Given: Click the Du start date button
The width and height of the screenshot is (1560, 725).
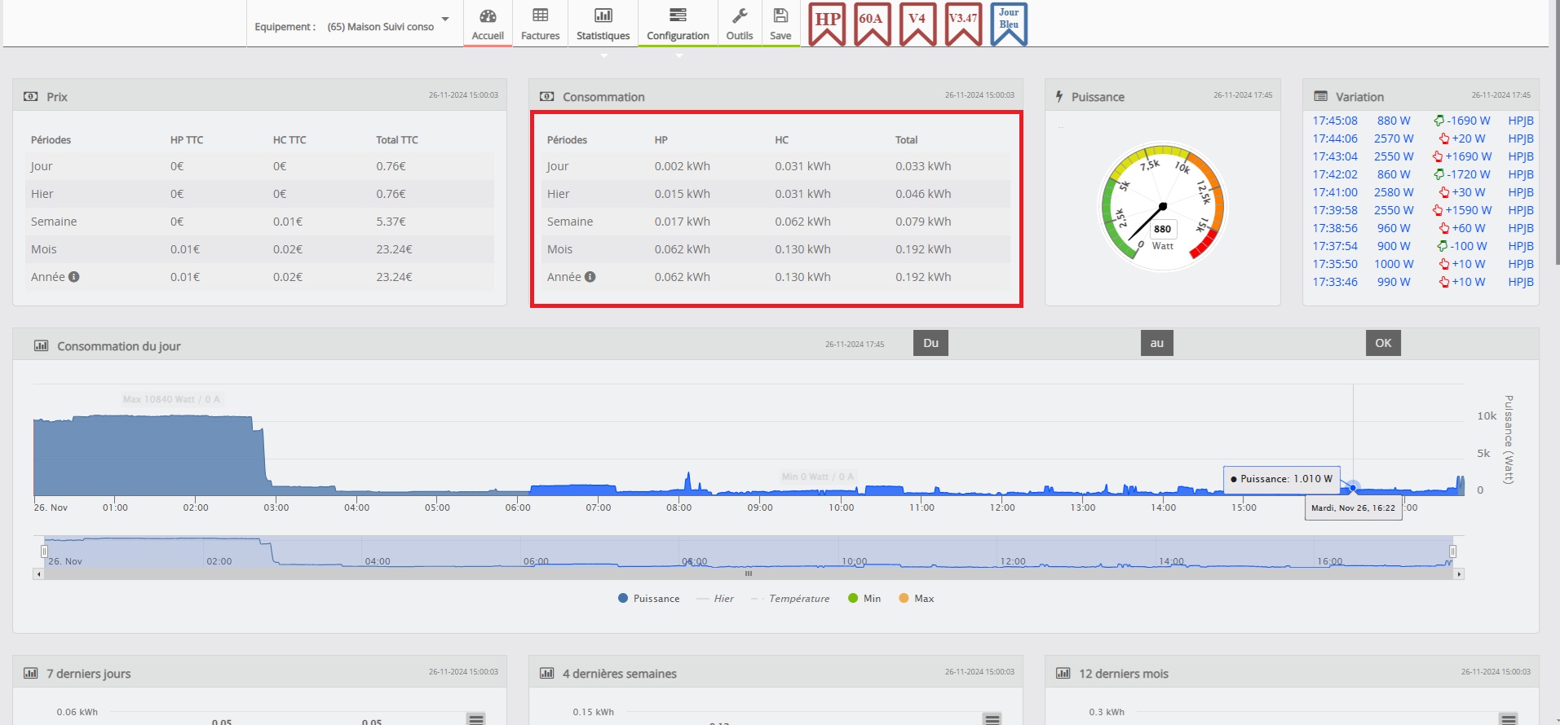Looking at the screenshot, I should click(930, 343).
